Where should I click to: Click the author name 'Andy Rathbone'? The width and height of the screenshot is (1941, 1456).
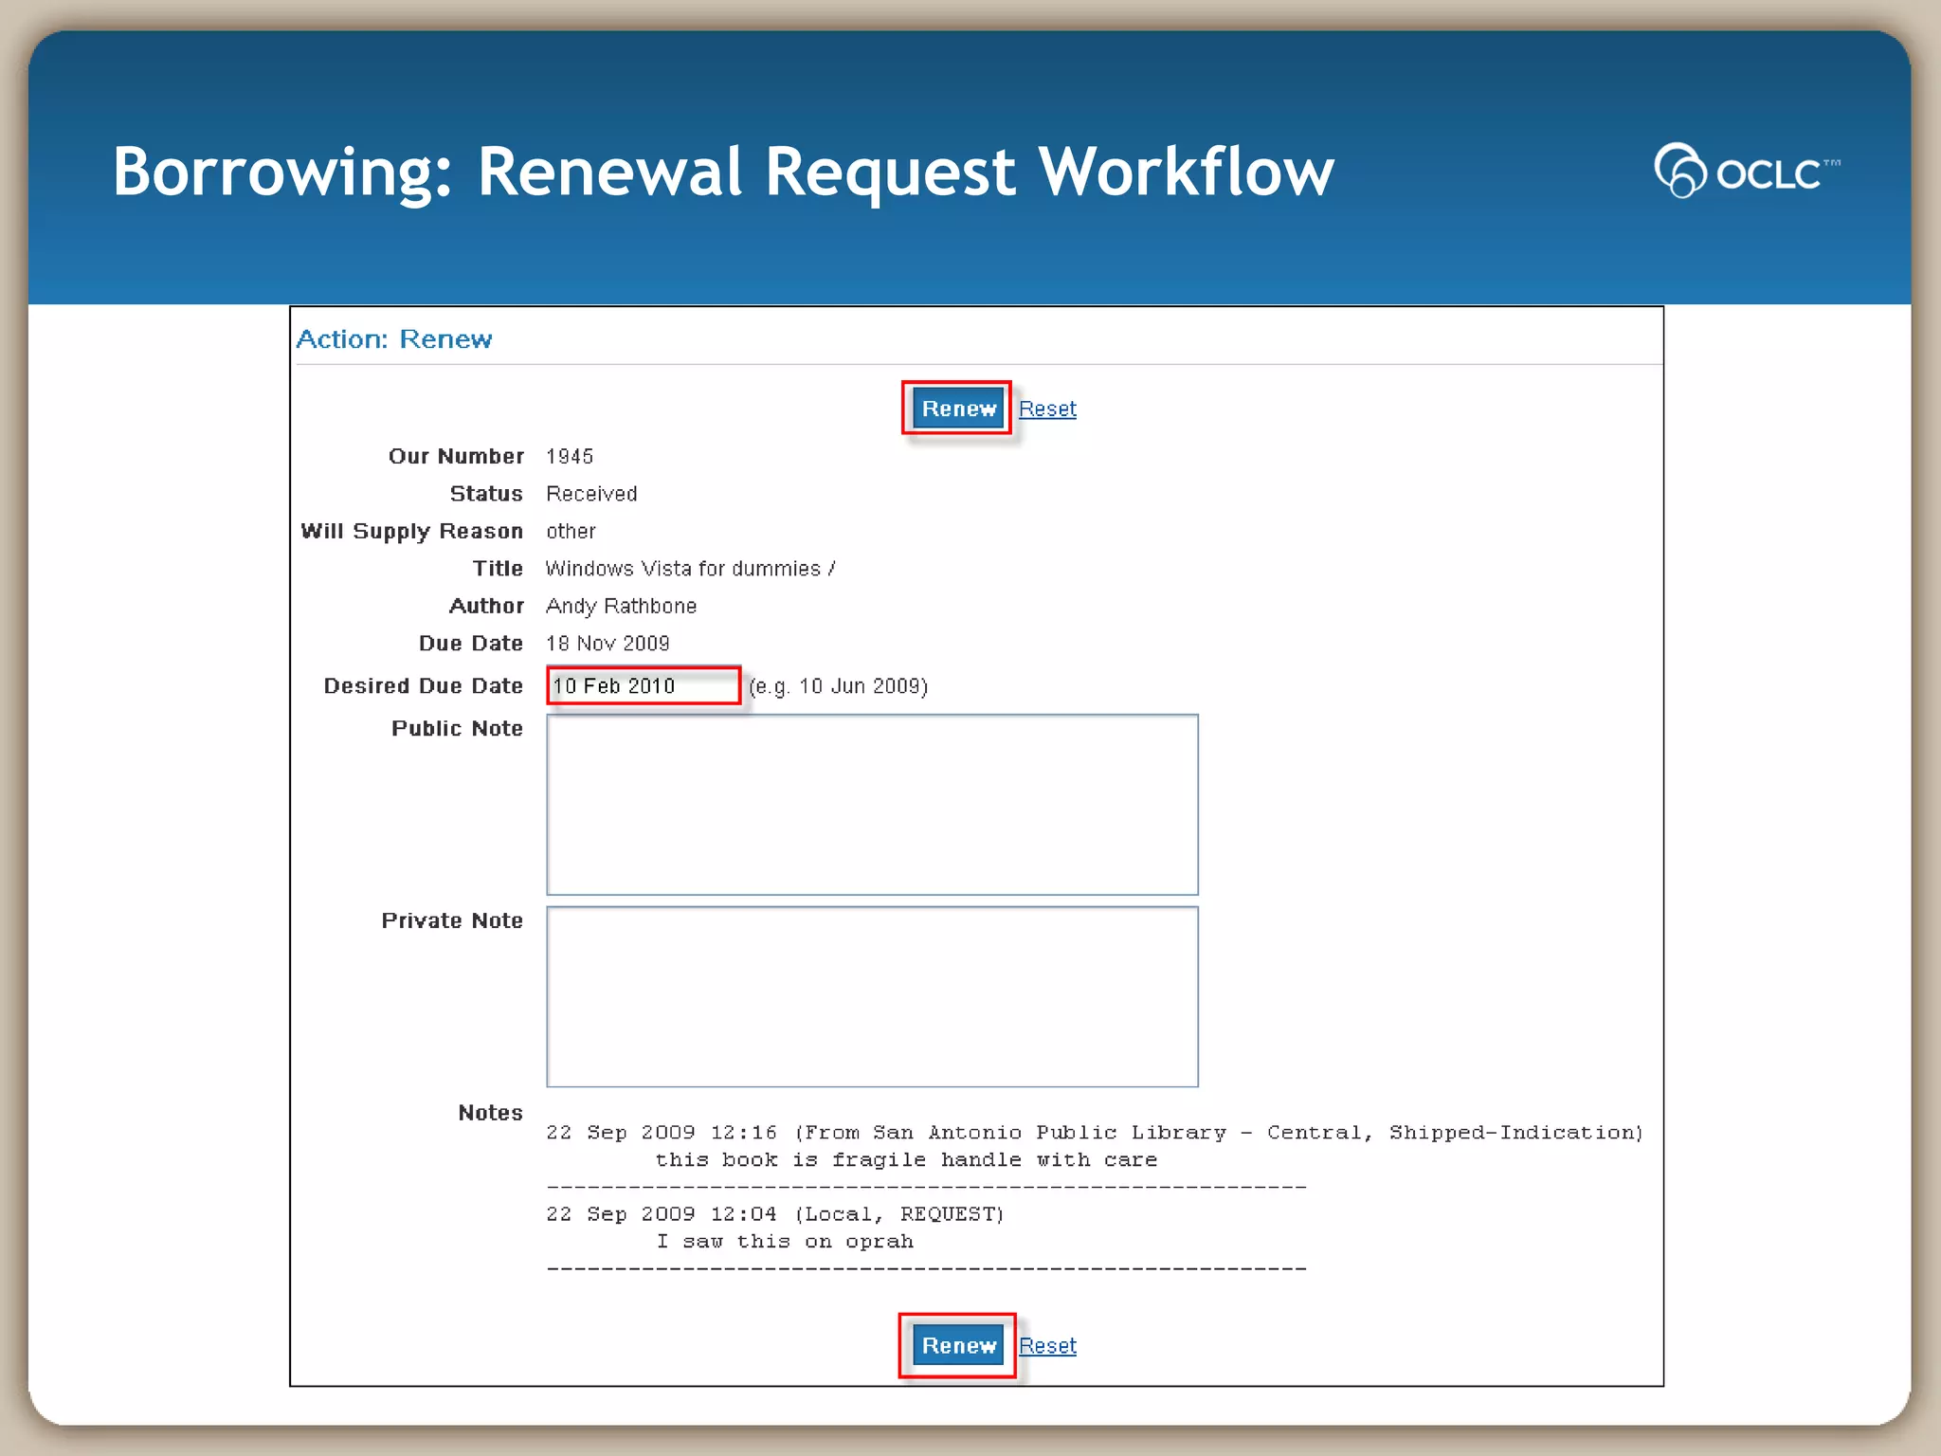click(621, 607)
